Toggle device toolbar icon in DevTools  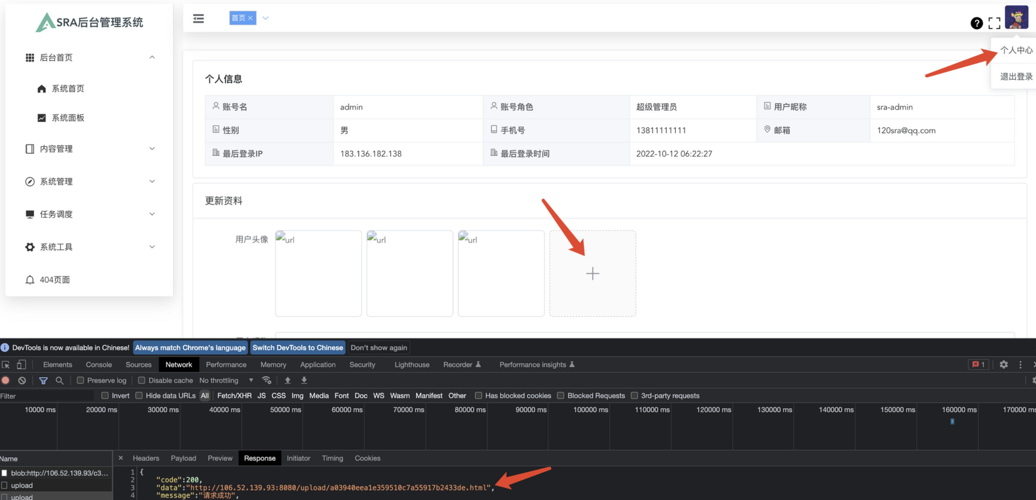pyautogui.click(x=21, y=365)
